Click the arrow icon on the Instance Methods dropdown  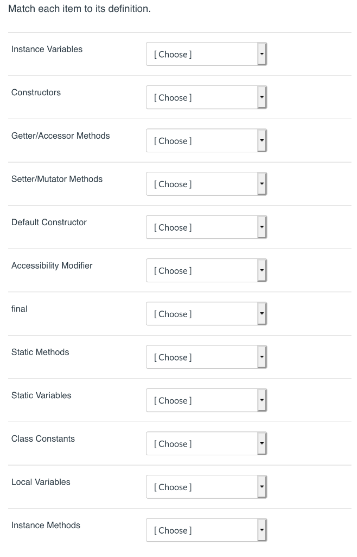[262, 530]
